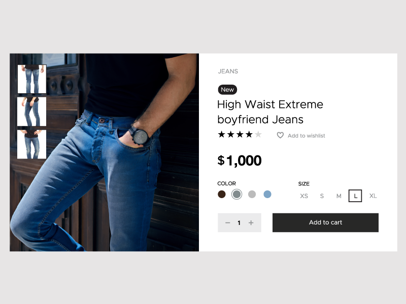Open the JEANS category link
Image resolution: width=406 pixels, height=304 pixels.
click(x=228, y=71)
